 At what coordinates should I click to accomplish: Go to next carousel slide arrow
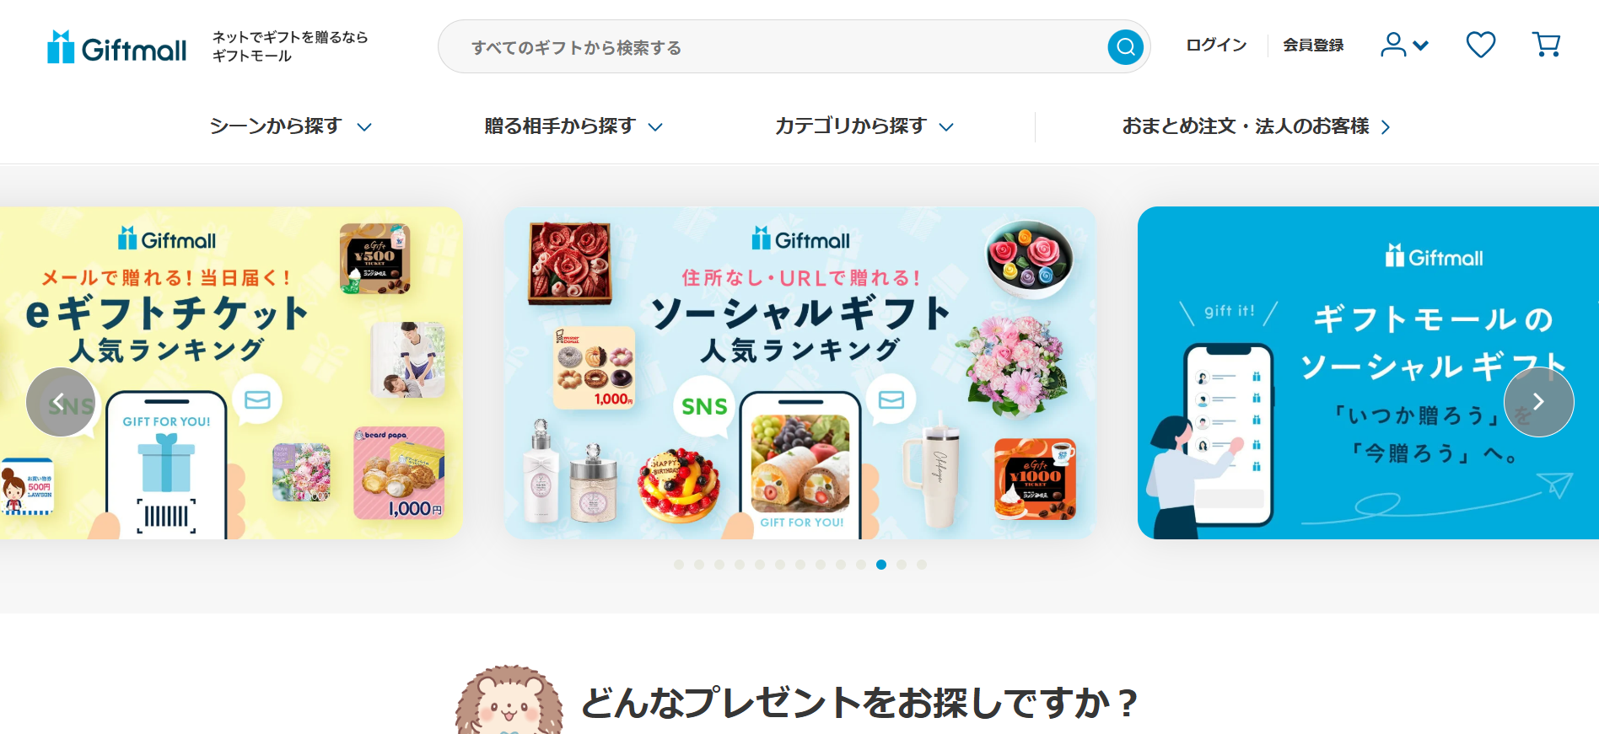[x=1538, y=402]
